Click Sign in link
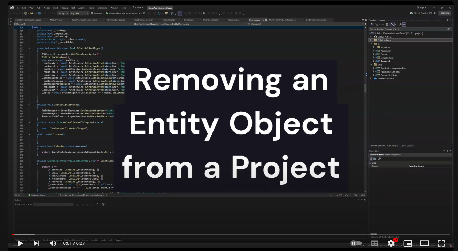The height and width of the screenshot is (251, 458). [421, 8]
